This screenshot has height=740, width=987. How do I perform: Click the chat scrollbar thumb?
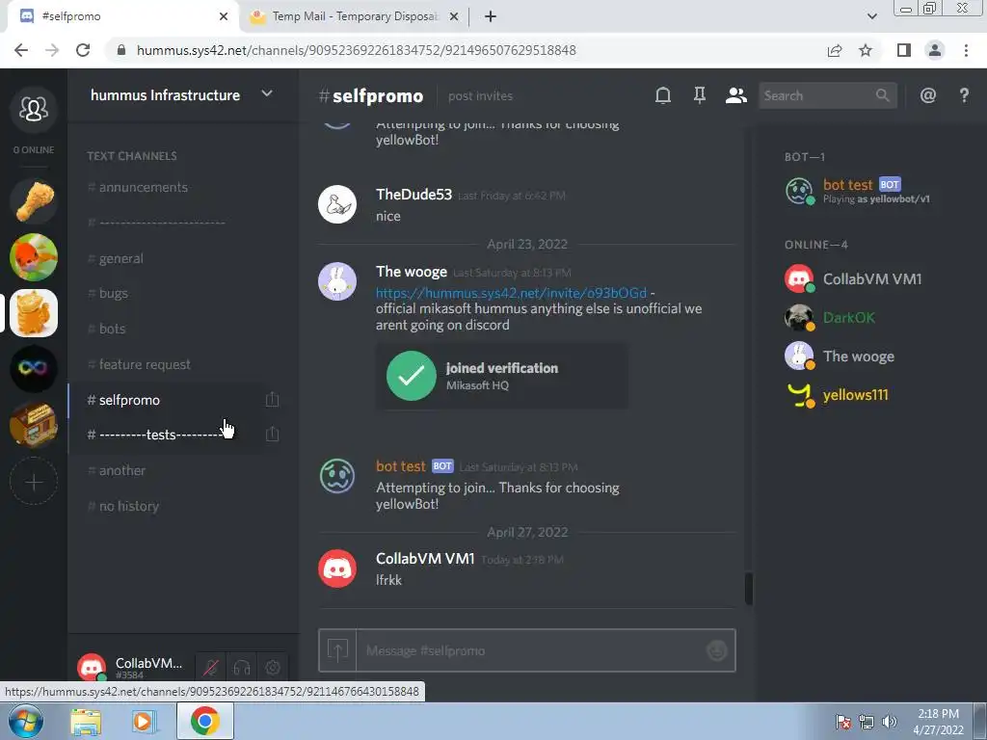click(x=748, y=589)
